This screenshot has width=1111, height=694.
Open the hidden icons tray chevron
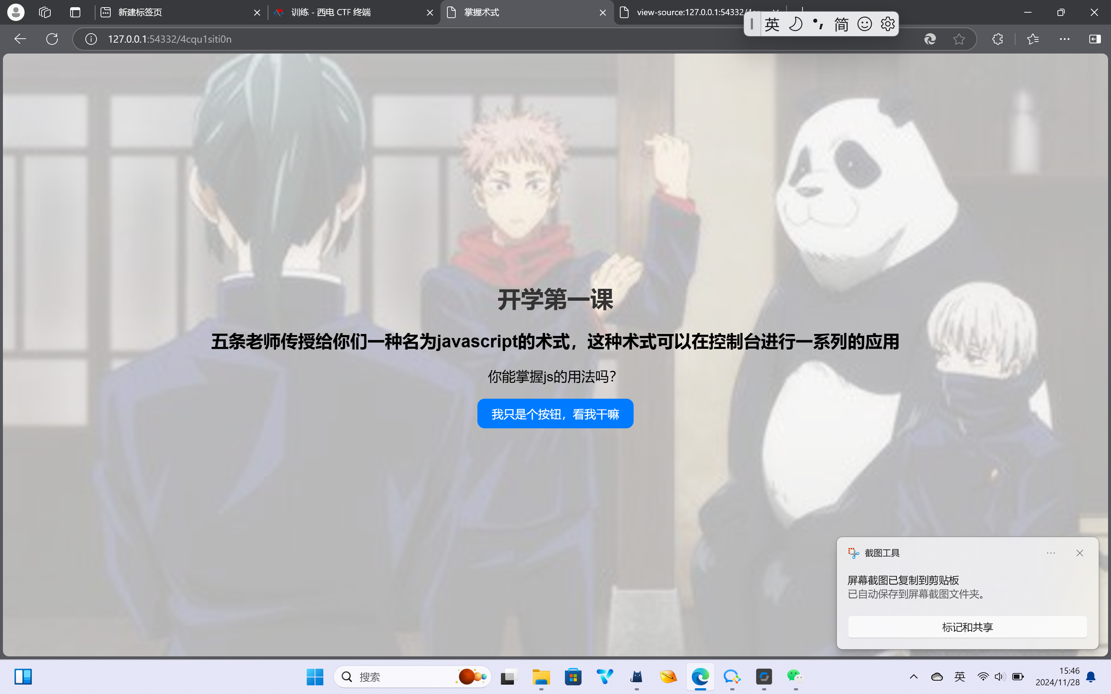click(913, 677)
